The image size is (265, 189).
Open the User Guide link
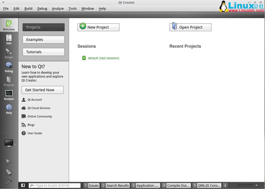click(x=35, y=133)
